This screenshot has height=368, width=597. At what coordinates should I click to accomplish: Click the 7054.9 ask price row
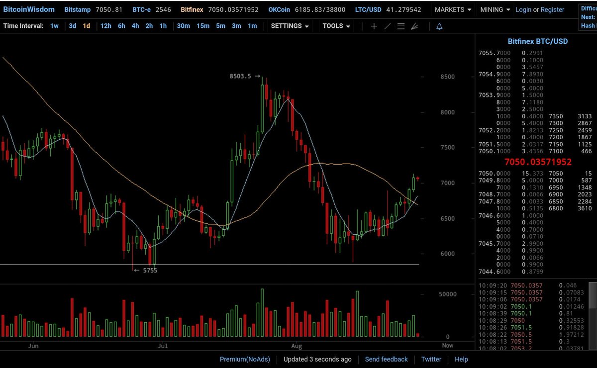coord(511,74)
